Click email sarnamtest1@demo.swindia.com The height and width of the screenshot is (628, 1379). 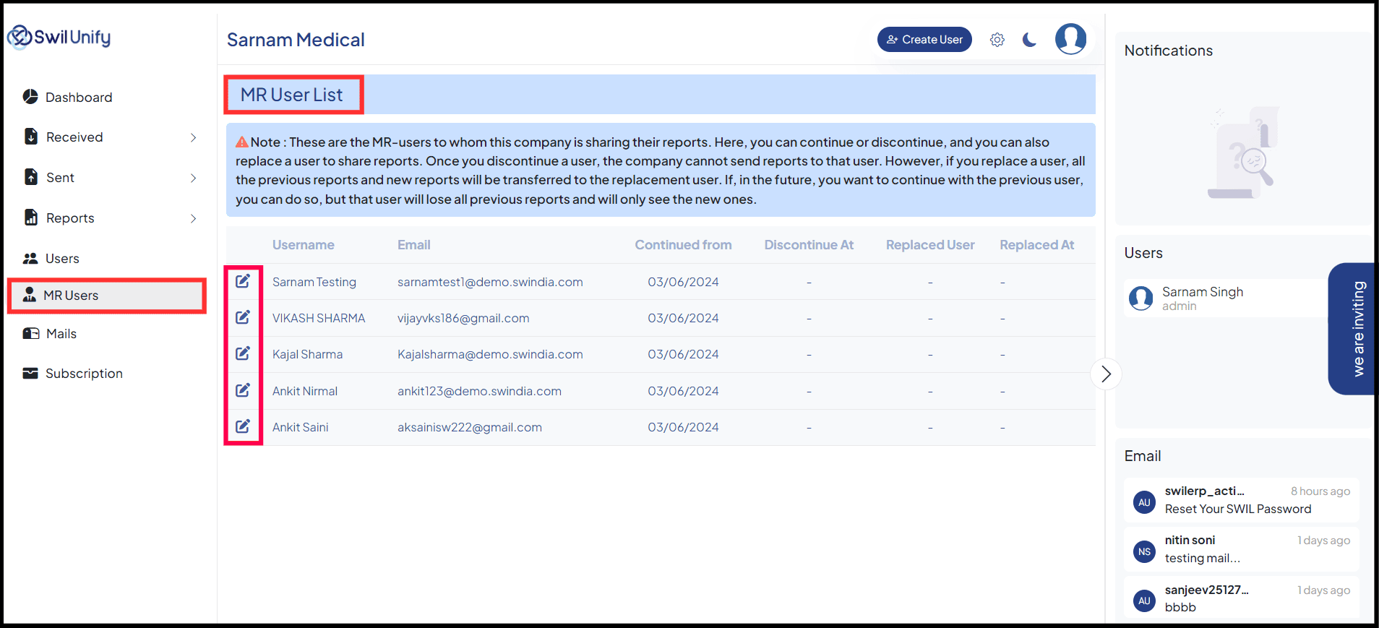490,282
